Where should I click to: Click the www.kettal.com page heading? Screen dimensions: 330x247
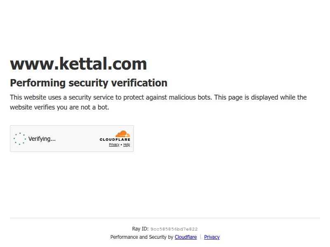point(78,63)
